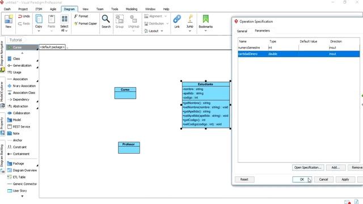Click the Redo toolbar button

(x=24, y=24)
